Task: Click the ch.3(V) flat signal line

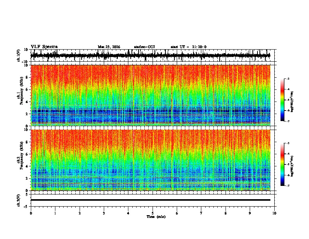Action: pos(150,200)
